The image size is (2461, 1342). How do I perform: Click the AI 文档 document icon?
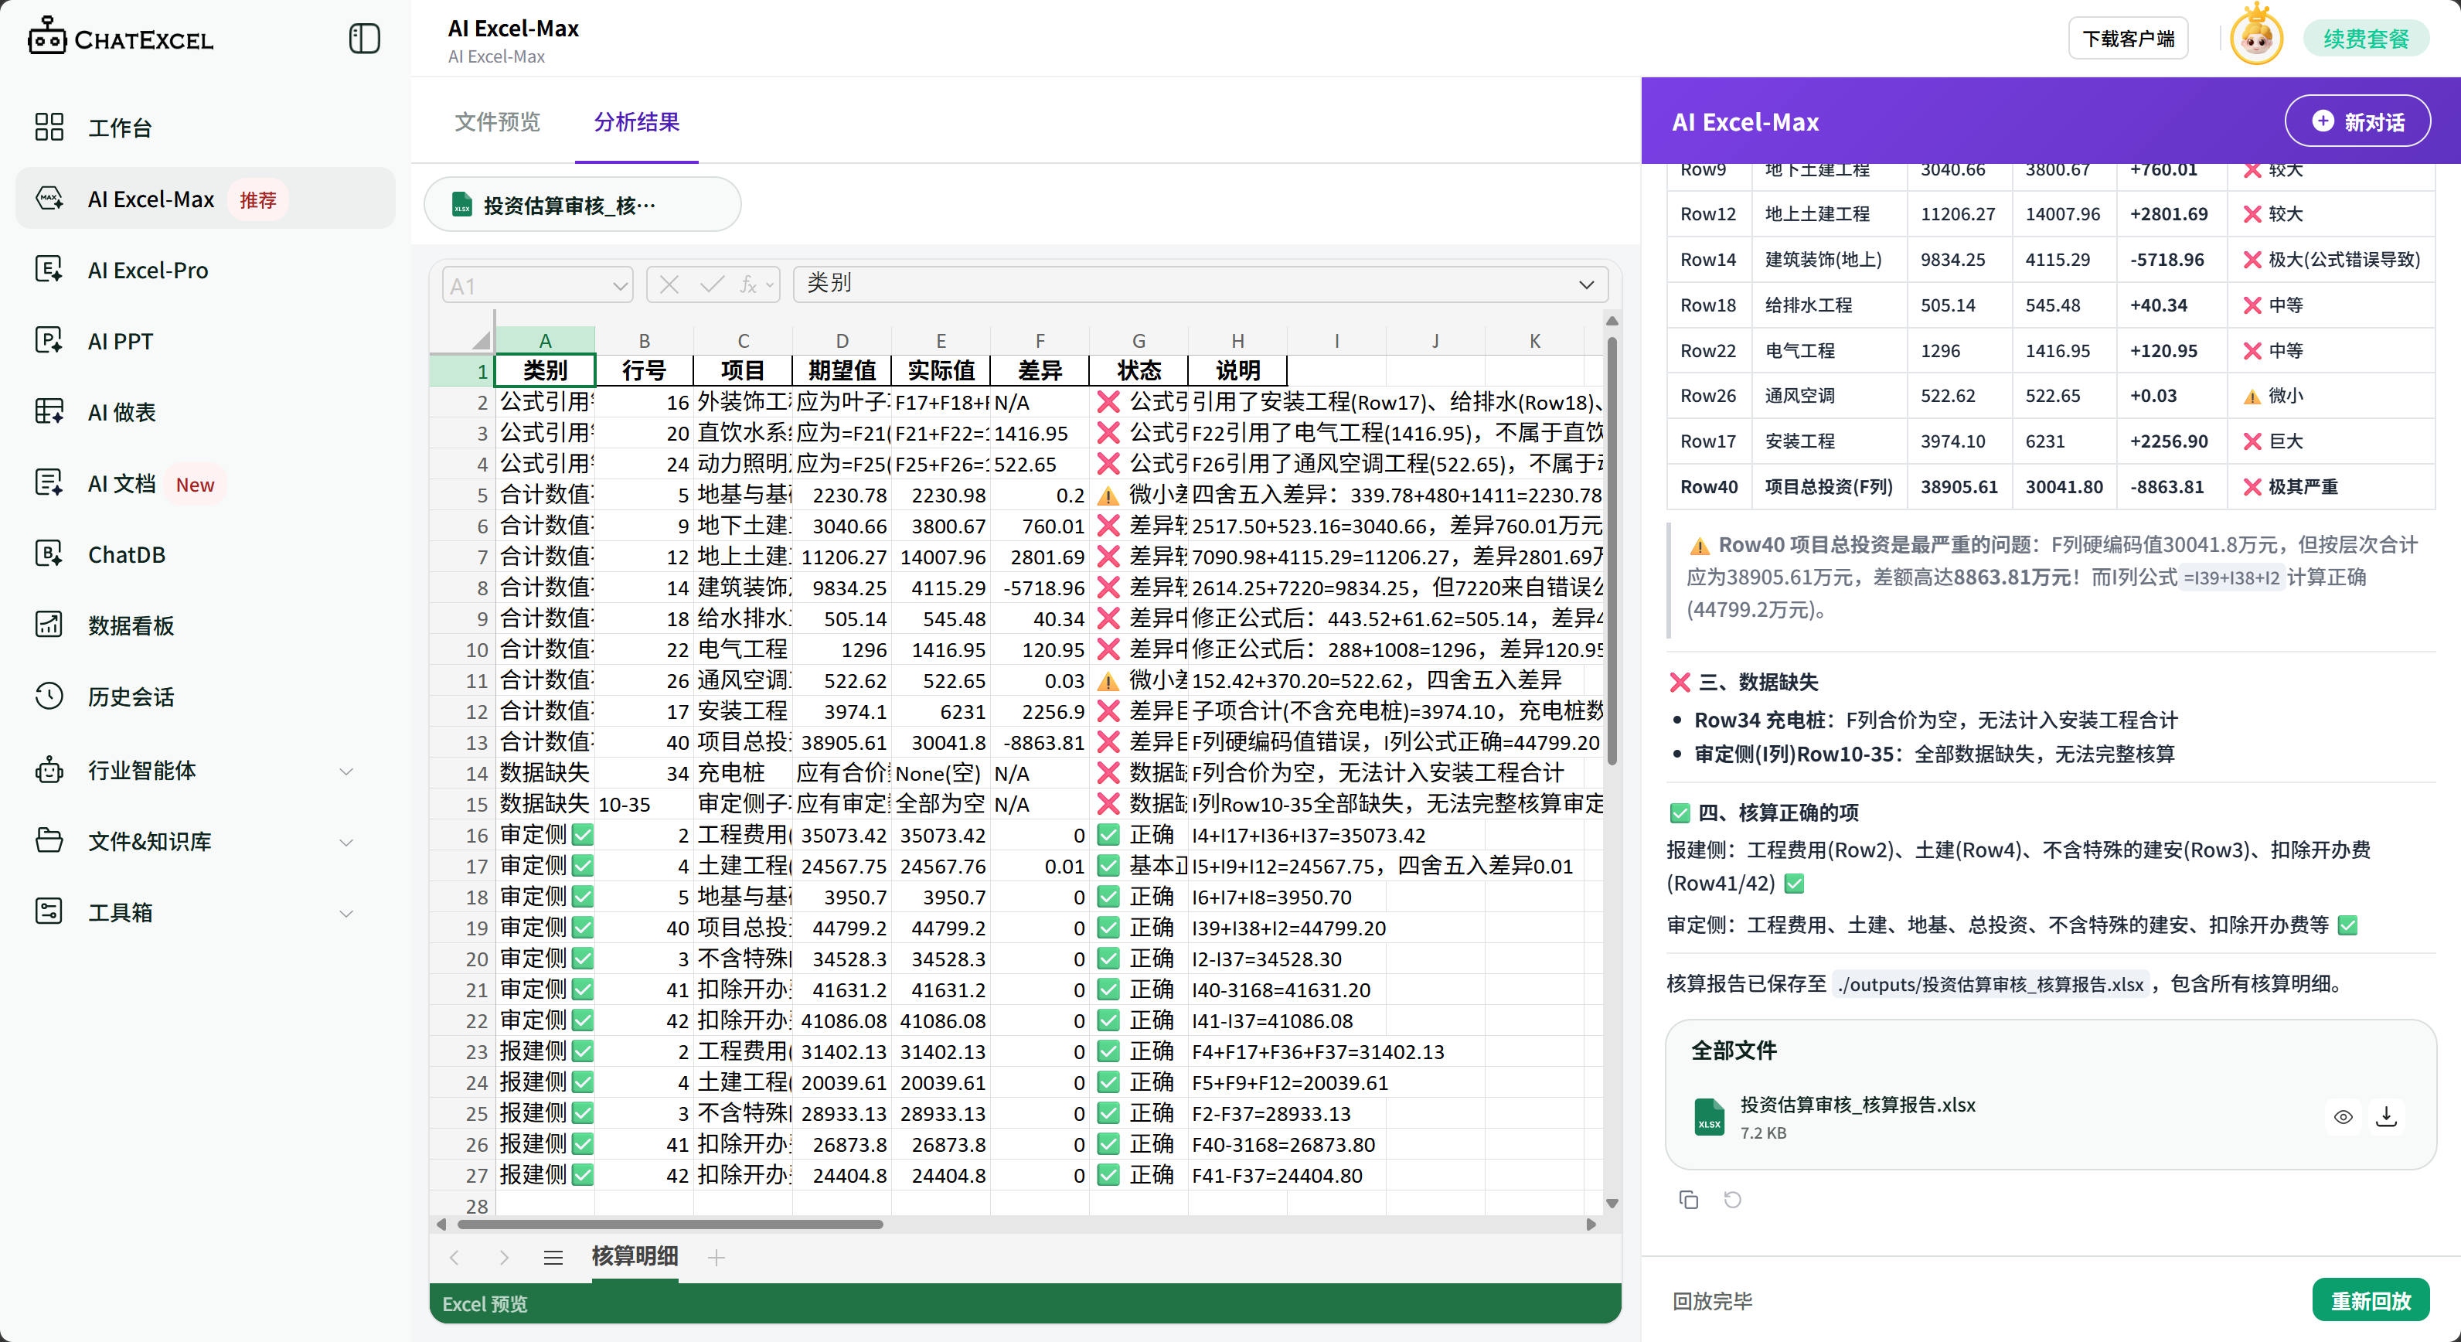pos(49,483)
